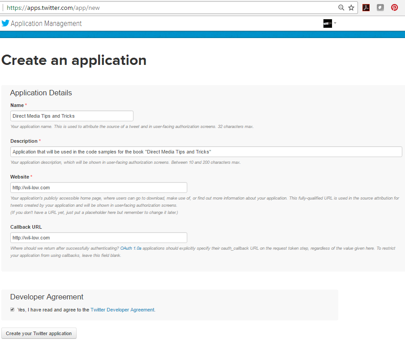Uncheck the Developer Agreement checkbox
Screen dimensions: 405x341
click(13, 310)
